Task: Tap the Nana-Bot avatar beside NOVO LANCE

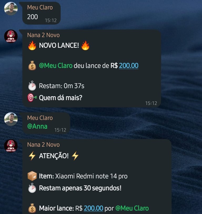Action: [11, 36]
